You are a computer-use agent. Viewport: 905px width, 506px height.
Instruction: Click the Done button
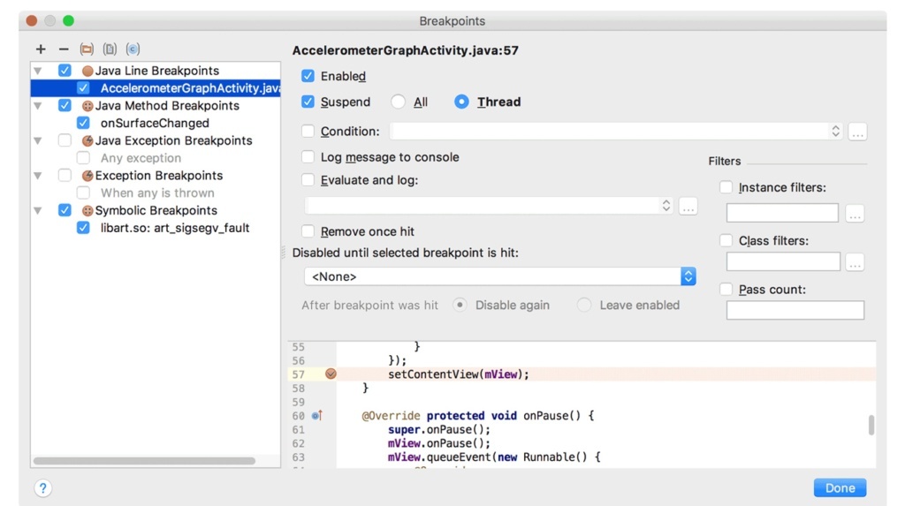click(840, 488)
